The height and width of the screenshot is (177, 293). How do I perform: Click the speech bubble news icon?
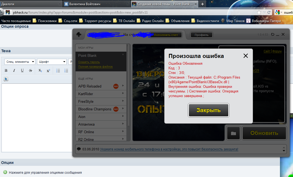[79, 149]
